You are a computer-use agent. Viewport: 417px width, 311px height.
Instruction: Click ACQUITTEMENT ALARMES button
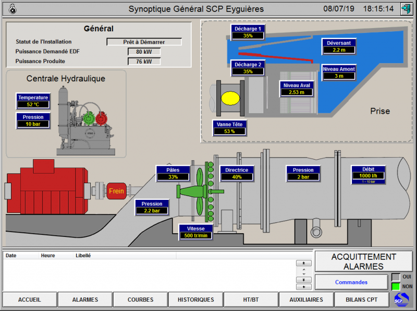(x=364, y=261)
